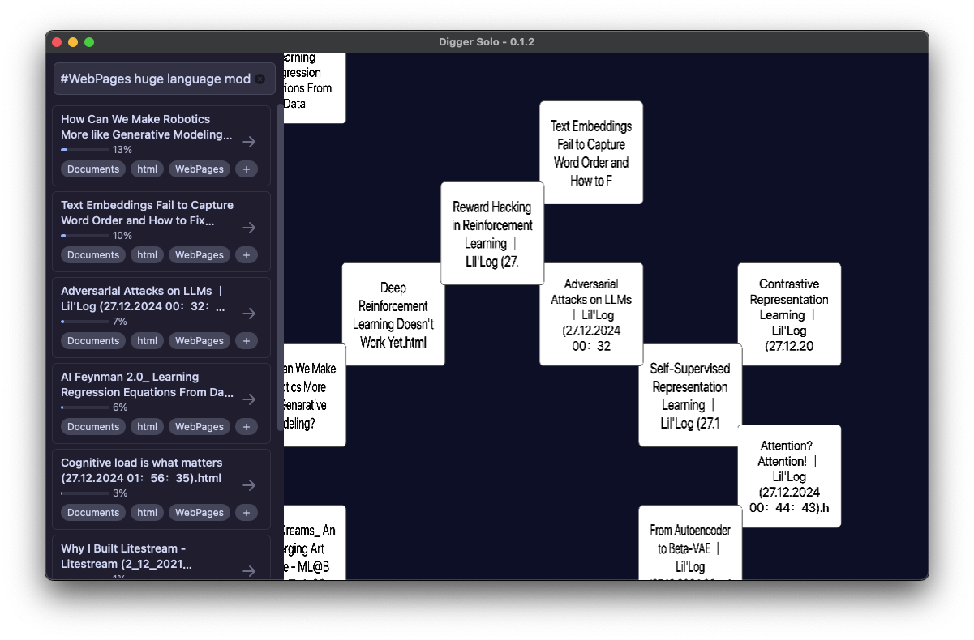974x640 pixels.
Task: Select WebPages tag on Cognitive load result
Action: pyautogui.click(x=200, y=513)
